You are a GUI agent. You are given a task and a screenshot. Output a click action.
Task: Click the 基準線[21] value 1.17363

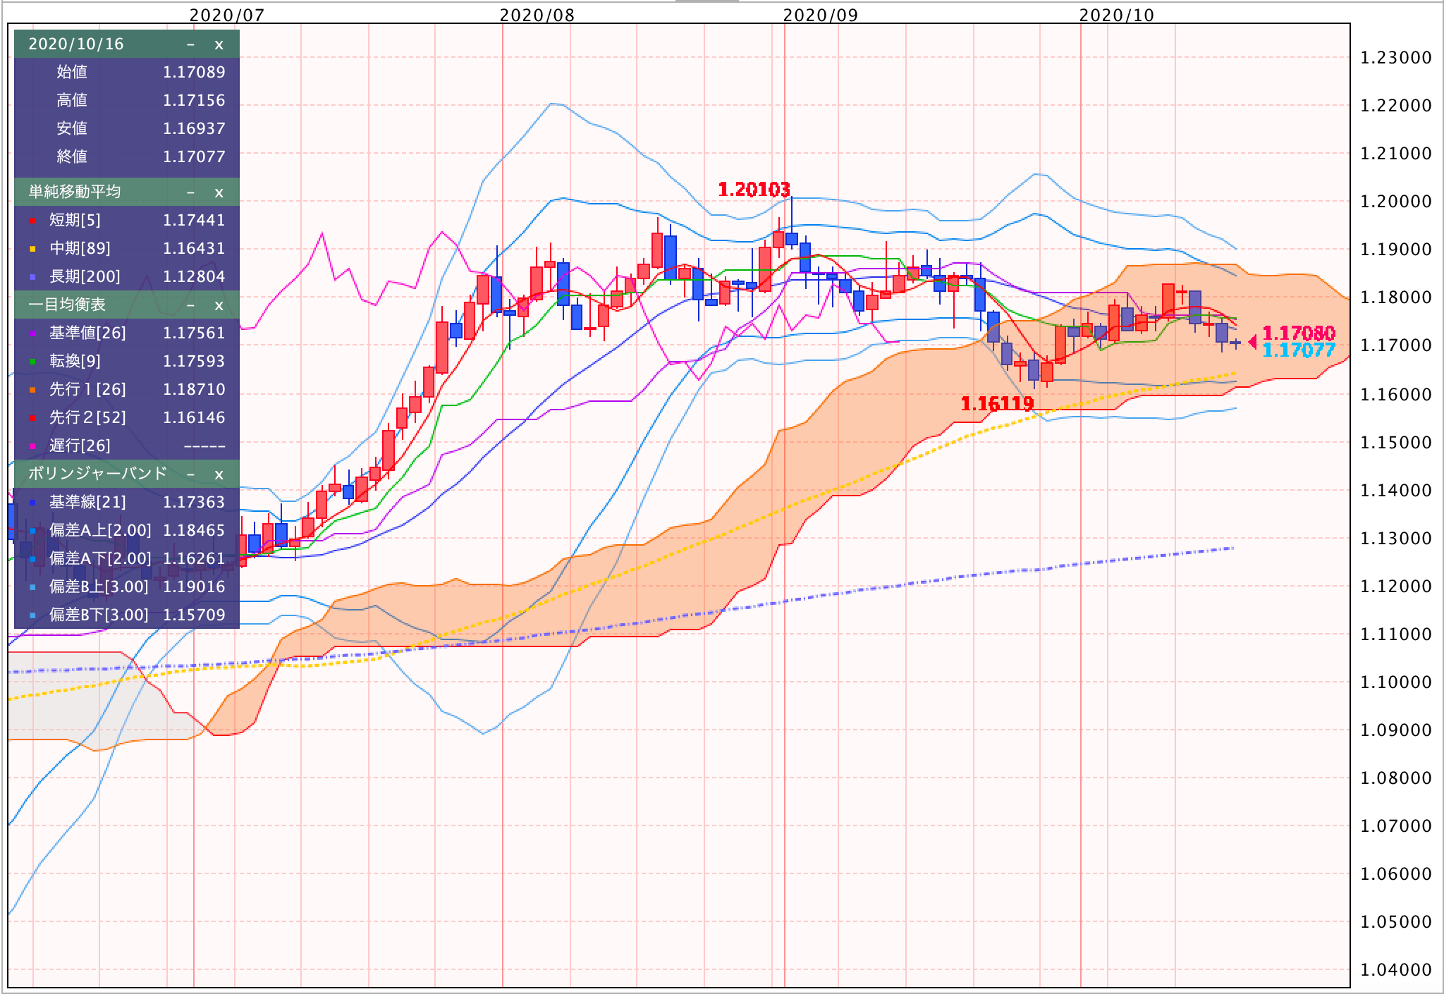click(x=194, y=502)
